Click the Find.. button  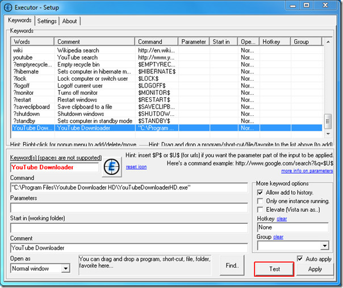[232, 265]
